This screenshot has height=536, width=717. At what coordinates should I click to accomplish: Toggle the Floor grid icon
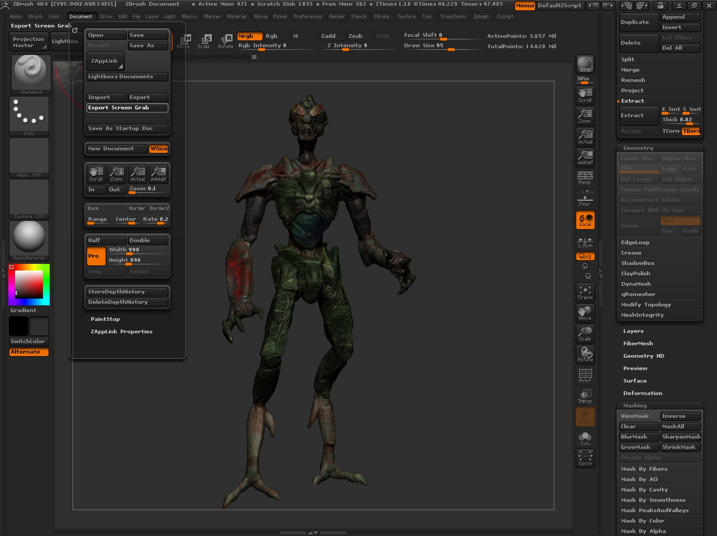(585, 199)
